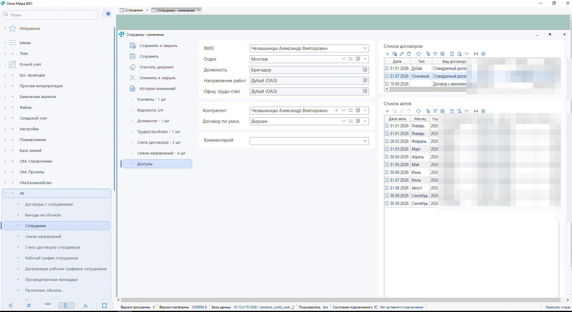Open settings gear in Список актов toolbar
Screen dimensions: 572x312
click(483, 111)
